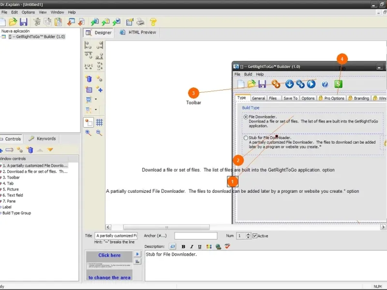Toggle Underline formatting in Description toolbar
This screenshot has height=290, width=387.
(200, 246)
